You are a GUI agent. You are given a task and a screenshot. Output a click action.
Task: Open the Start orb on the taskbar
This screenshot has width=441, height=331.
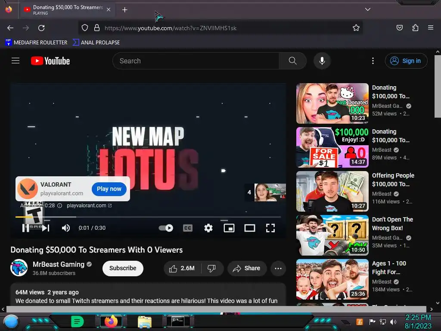11,322
